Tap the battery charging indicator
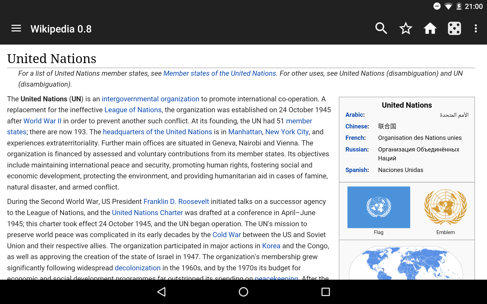 (459, 6)
